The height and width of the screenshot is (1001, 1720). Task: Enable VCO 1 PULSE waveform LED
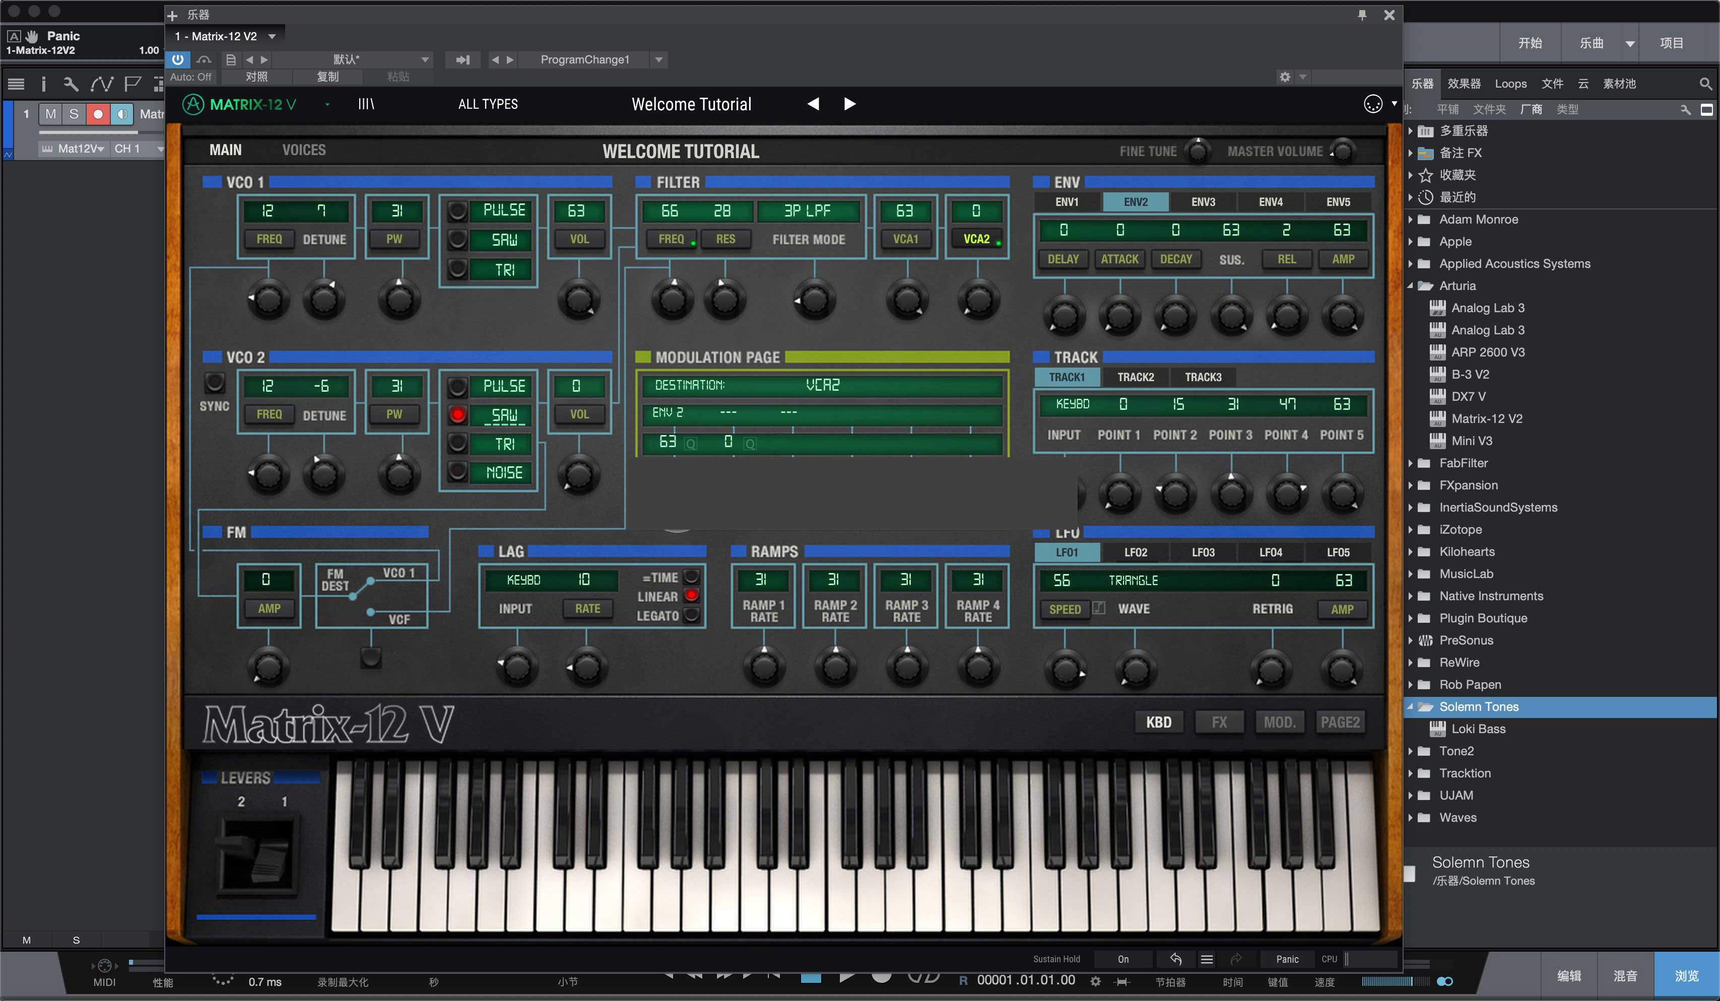[457, 211]
